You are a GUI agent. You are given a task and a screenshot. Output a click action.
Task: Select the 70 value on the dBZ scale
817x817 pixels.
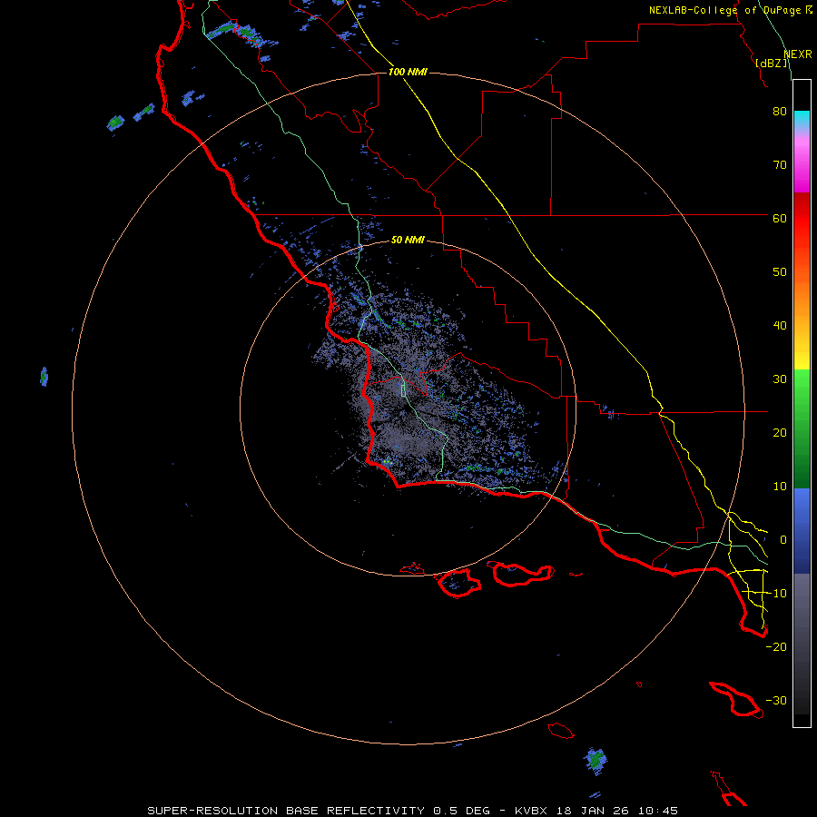(x=780, y=165)
